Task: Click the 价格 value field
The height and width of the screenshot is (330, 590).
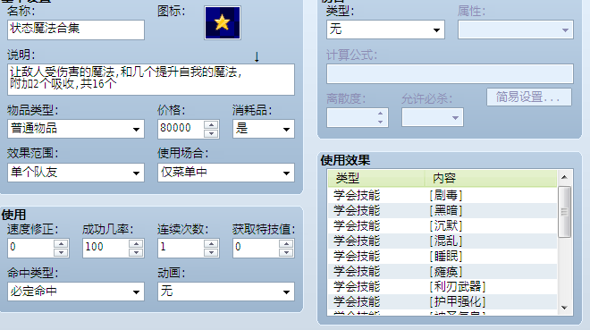Action: click(181, 129)
